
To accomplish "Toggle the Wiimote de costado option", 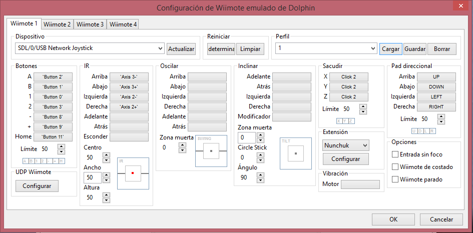I will (395, 167).
